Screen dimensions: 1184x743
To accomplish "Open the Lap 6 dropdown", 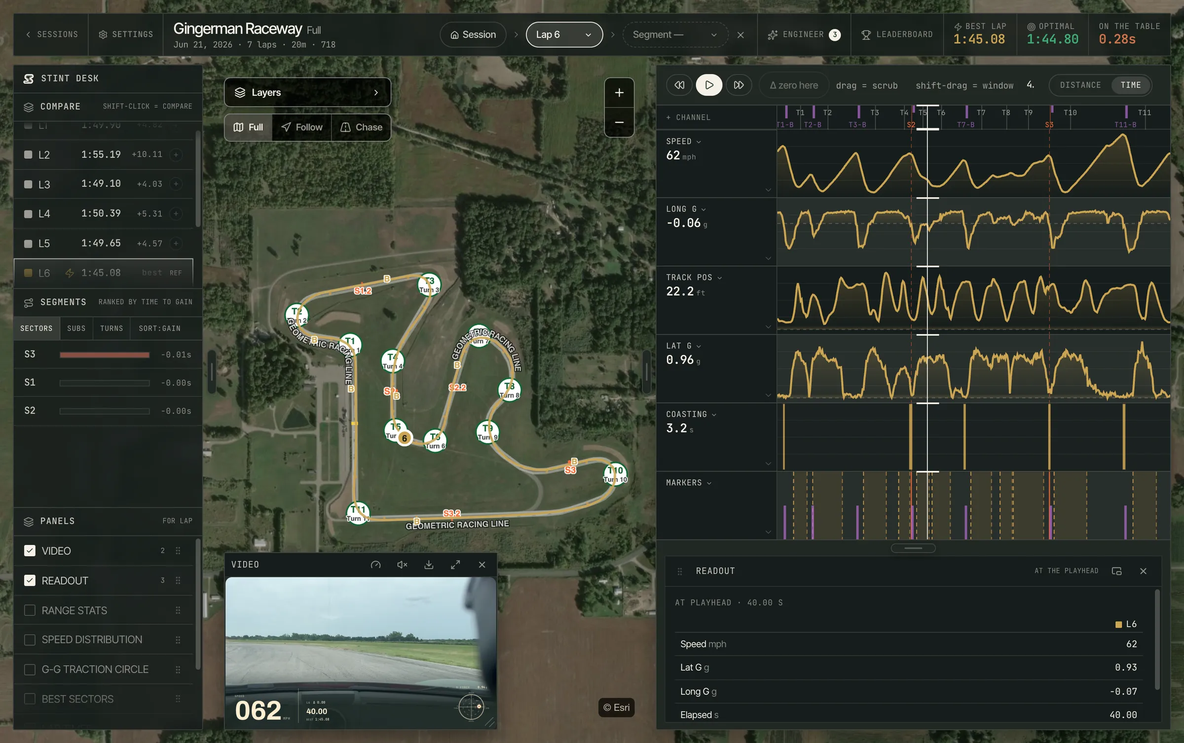I will pyautogui.click(x=564, y=35).
